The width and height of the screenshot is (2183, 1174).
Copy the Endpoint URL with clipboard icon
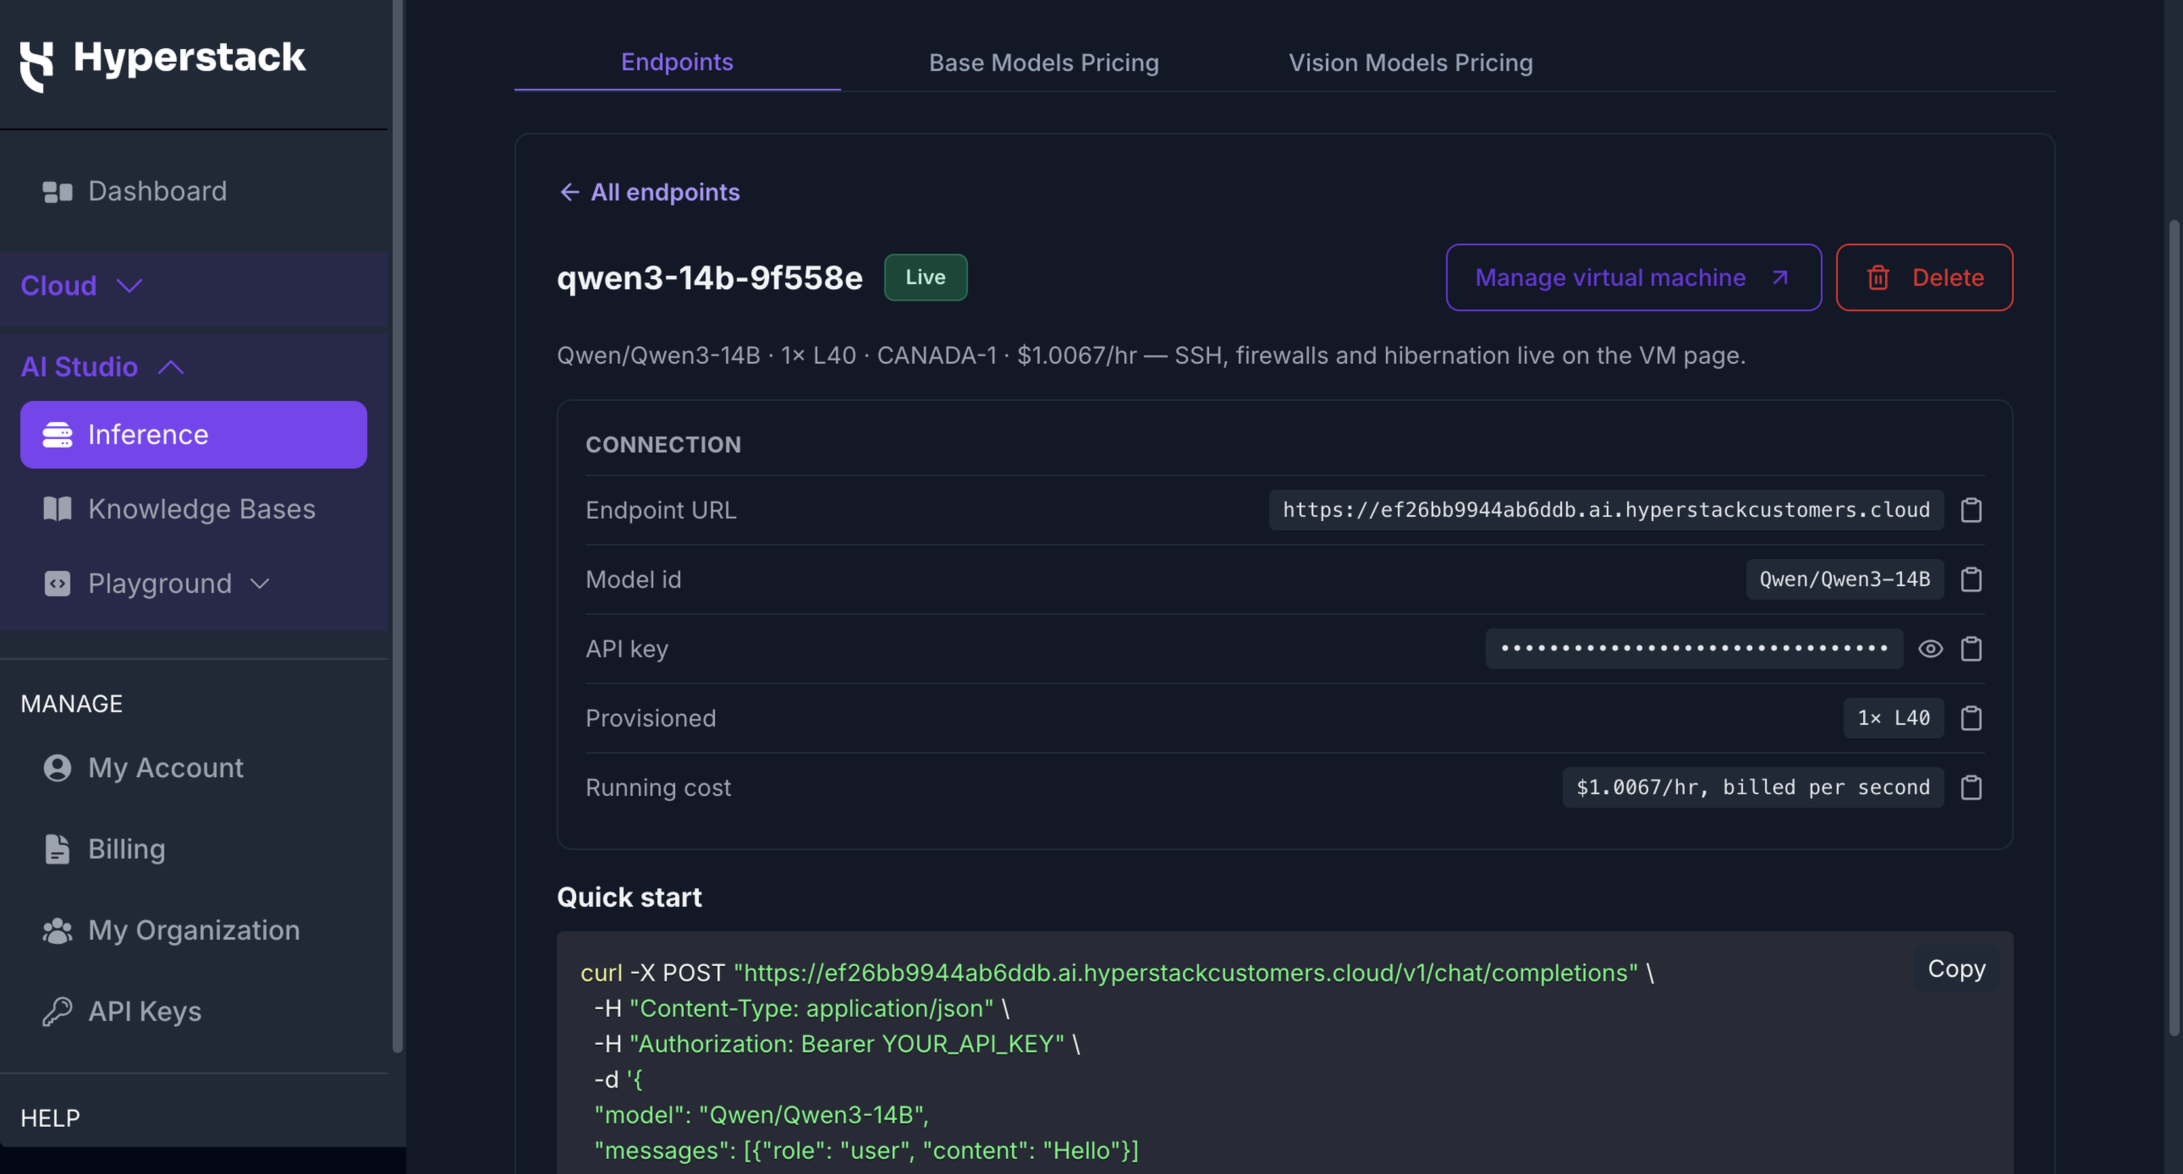[x=1971, y=509]
